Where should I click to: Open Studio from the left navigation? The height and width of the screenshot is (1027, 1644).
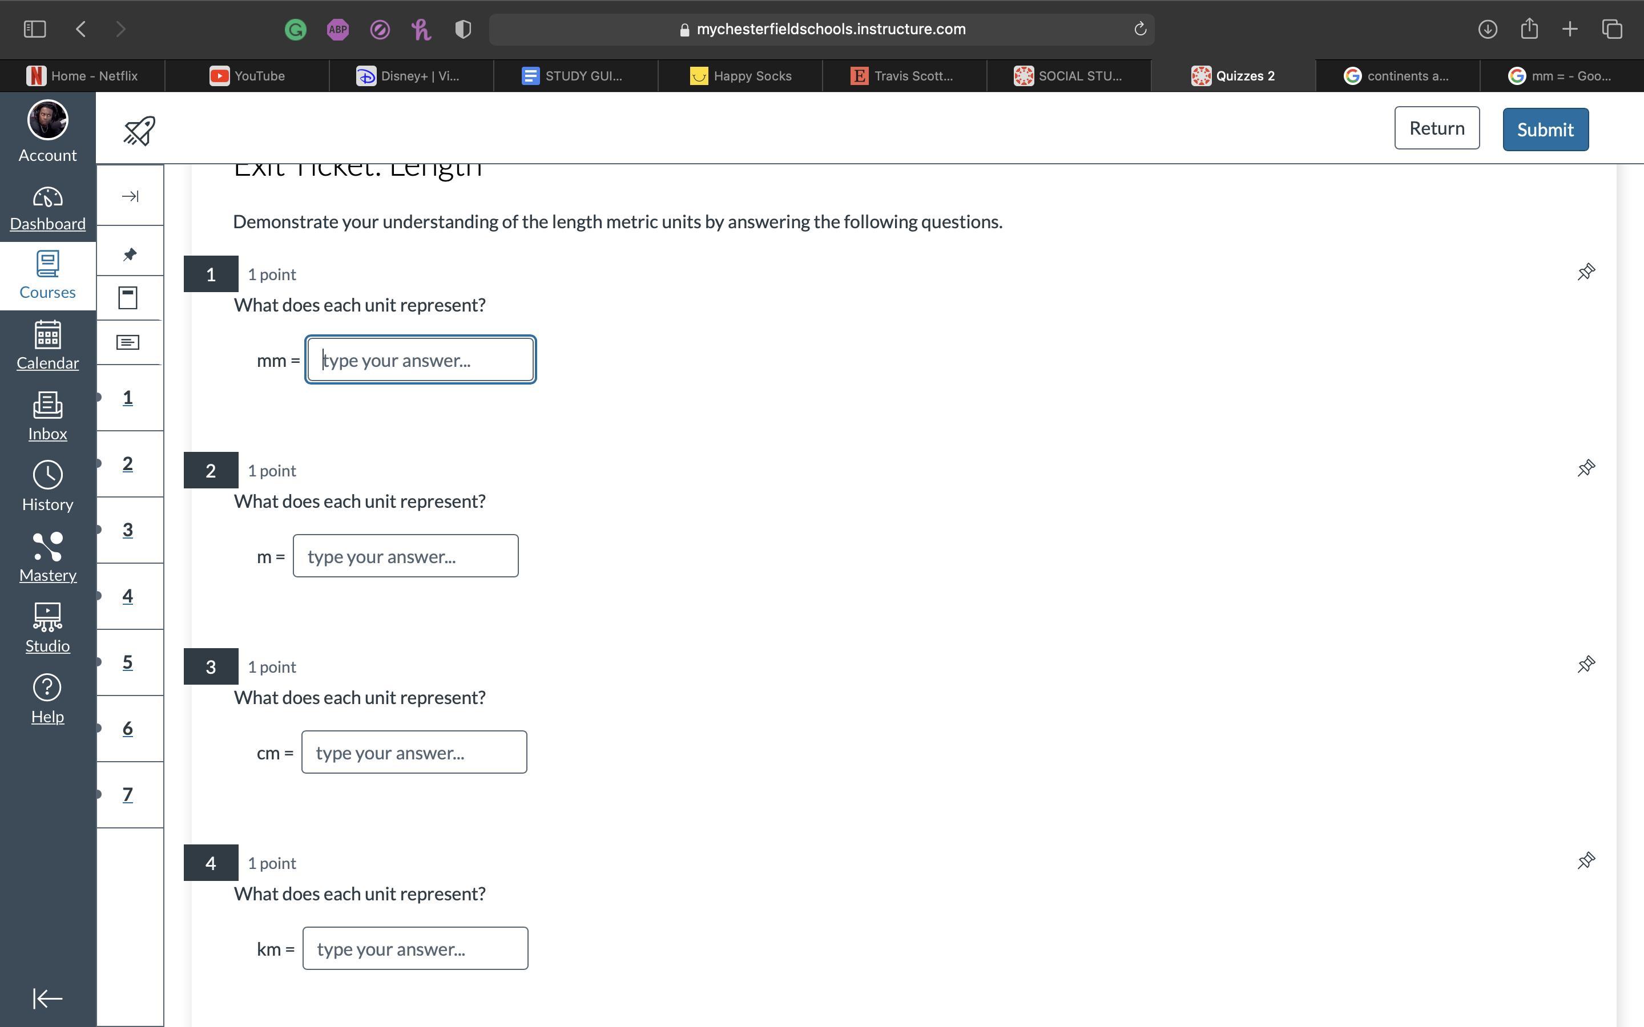coord(47,628)
